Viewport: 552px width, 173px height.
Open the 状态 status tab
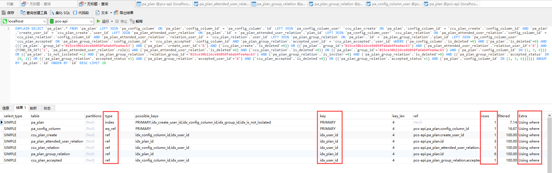47,108
